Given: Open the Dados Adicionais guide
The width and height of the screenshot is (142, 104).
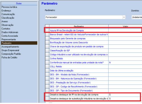Looking at the screenshot, I should tap(10, 32).
